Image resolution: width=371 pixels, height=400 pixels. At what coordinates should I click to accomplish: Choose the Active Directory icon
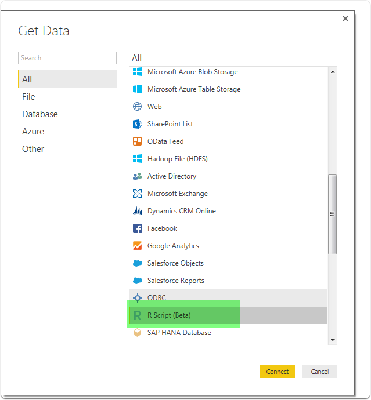pyautogui.click(x=138, y=176)
